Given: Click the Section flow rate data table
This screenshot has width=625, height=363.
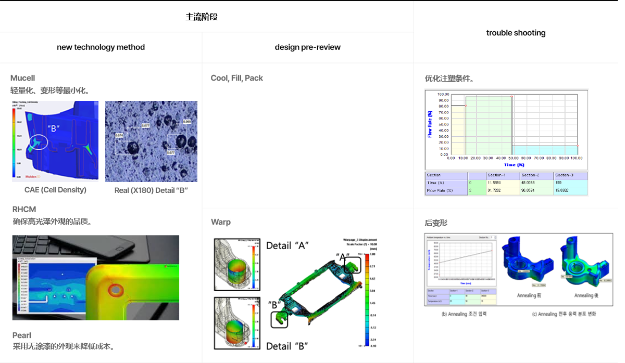Looking at the screenshot, I should [x=506, y=183].
